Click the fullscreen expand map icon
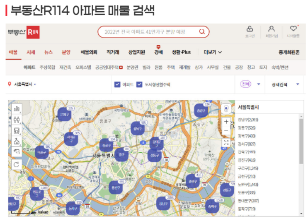The width and height of the screenshot is (308, 221). click(226, 142)
